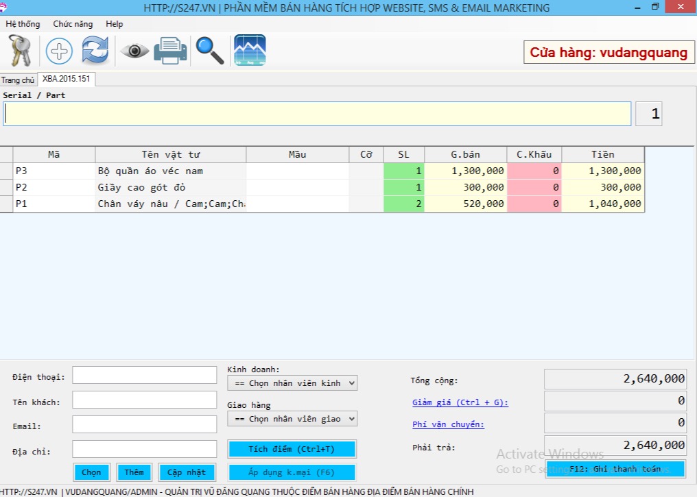Viewport: 697px width, 497px height.
Task: Click the Mầu column header
Action: coord(297,154)
